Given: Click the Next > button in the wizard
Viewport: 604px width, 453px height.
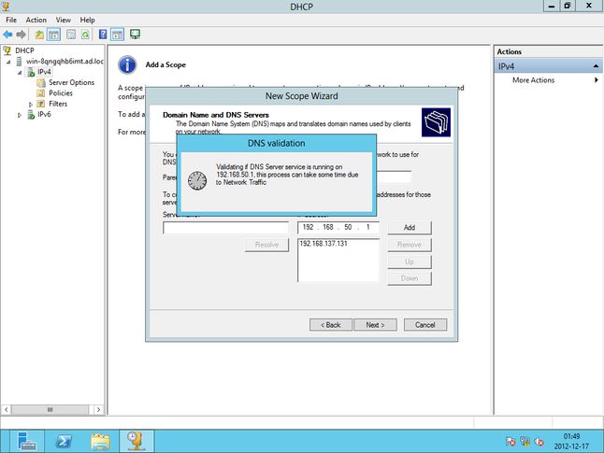Looking at the screenshot, I should click(375, 325).
